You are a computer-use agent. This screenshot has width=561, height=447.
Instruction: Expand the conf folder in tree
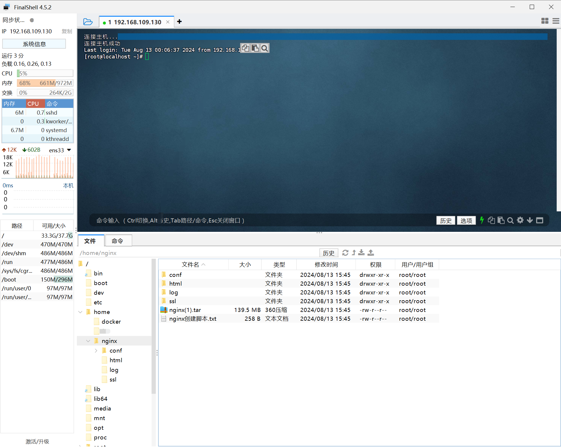click(x=96, y=351)
